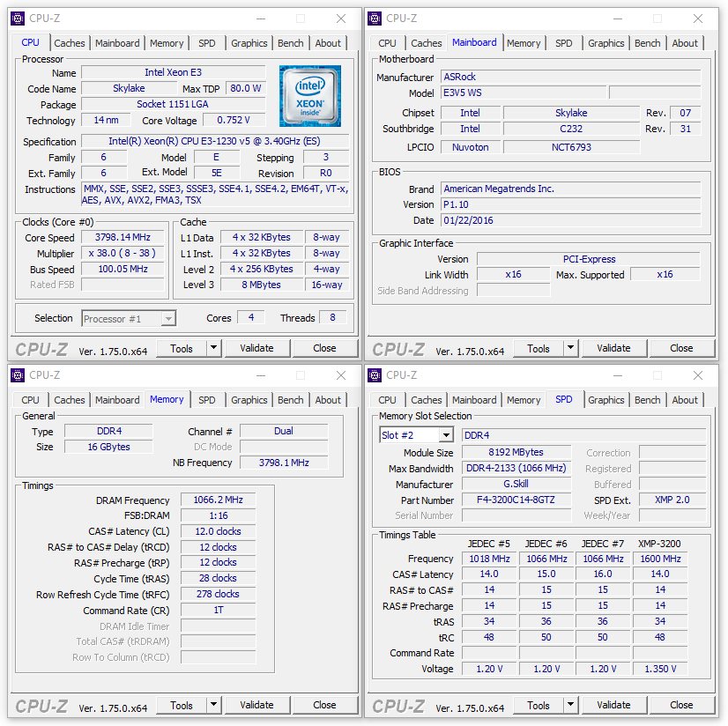The height and width of the screenshot is (726, 728).
Task: Click the FSB:DRAM value 1:16
Action: pyautogui.click(x=219, y=515)
